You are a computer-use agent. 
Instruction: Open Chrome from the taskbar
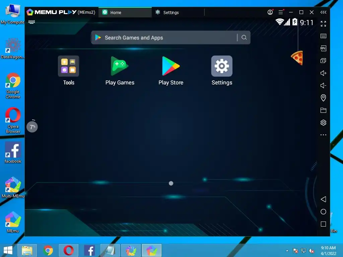tap(48, 250)
